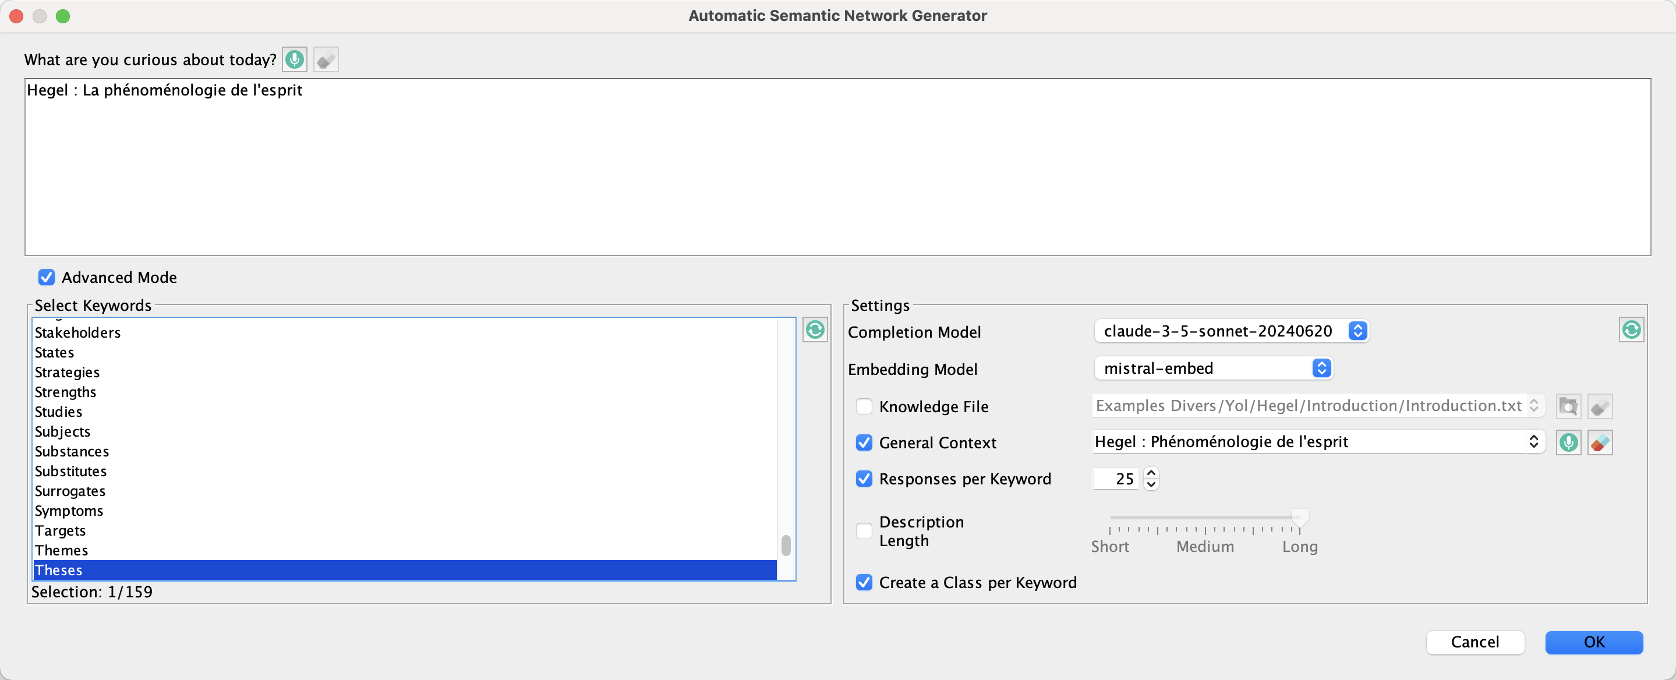Click the Cancel button
Image resolution: width=1676 pixels, height=680 pixels.
(1475, 642)
